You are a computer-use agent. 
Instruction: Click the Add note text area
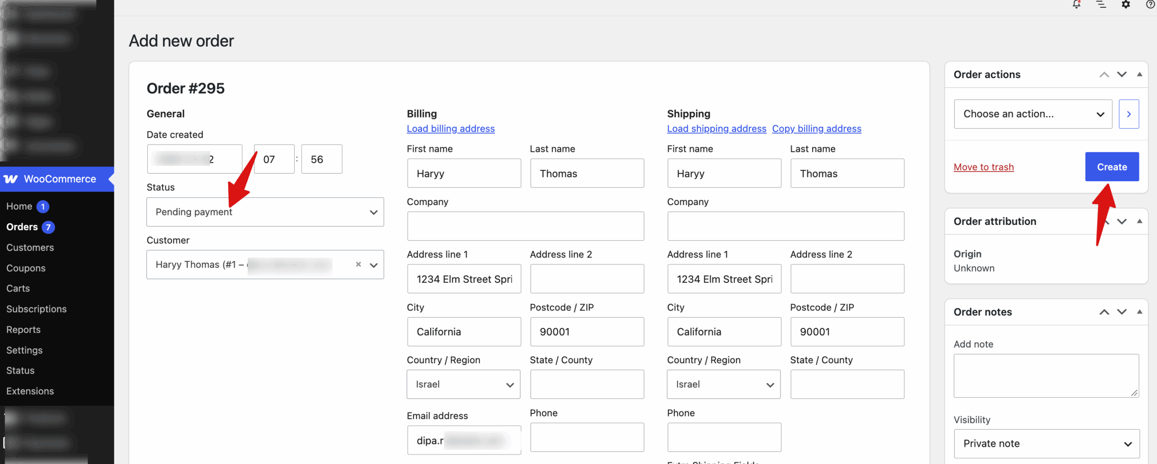pyautogui.click(x=1047, y=376)
